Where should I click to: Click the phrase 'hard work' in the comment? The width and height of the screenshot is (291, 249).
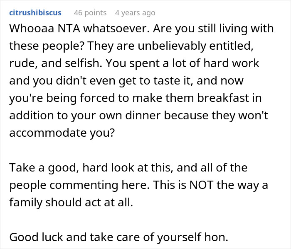[x=234, y=64]
